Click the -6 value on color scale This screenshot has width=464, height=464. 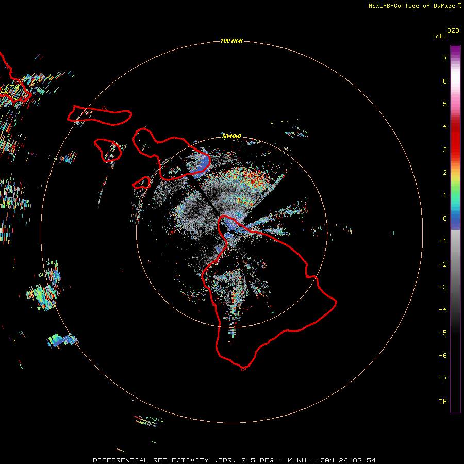tap(443, 356)
